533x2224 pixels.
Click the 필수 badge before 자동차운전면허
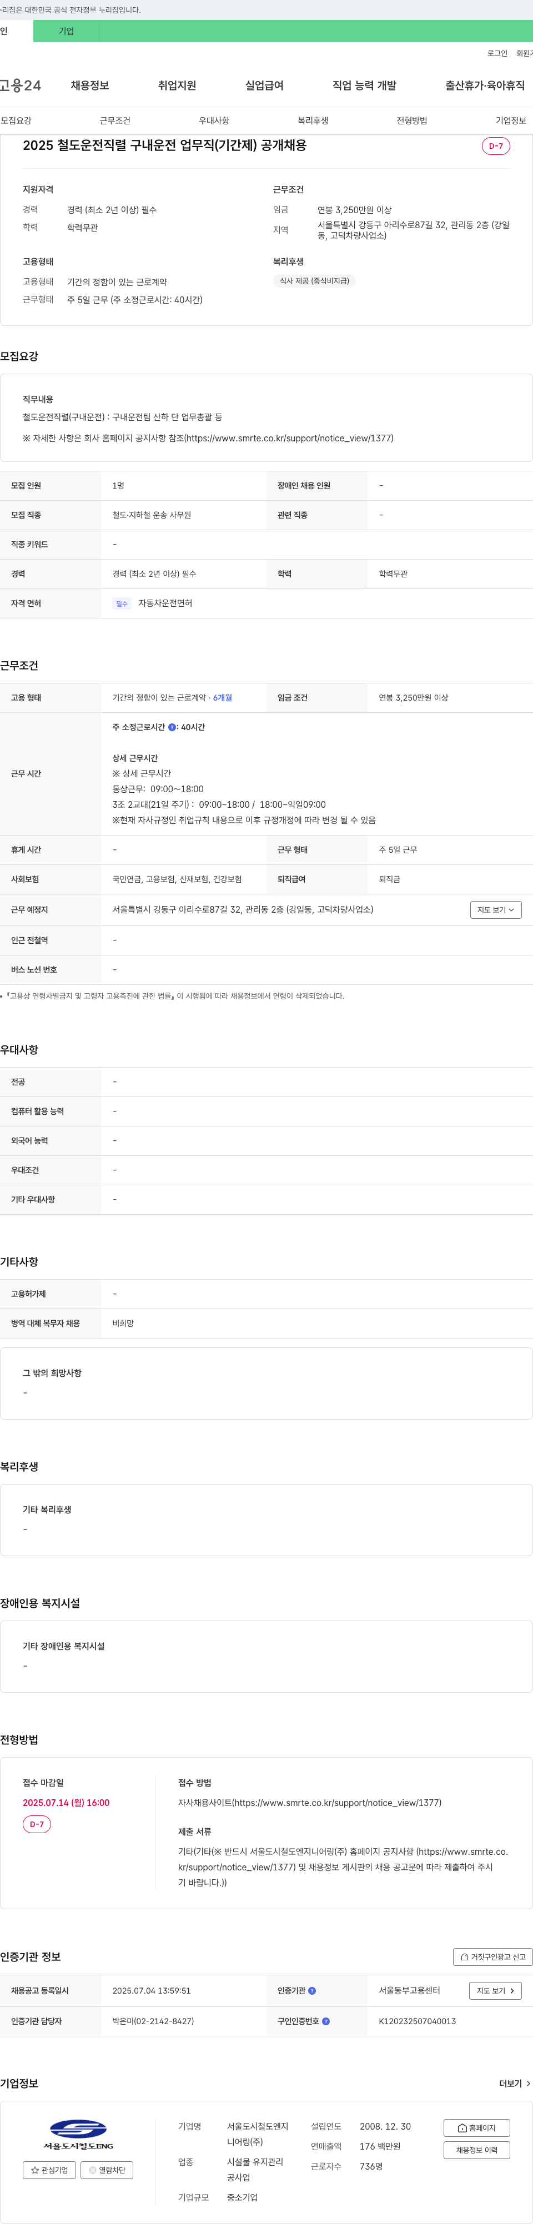pyautogui.click(x=122, y=603)
